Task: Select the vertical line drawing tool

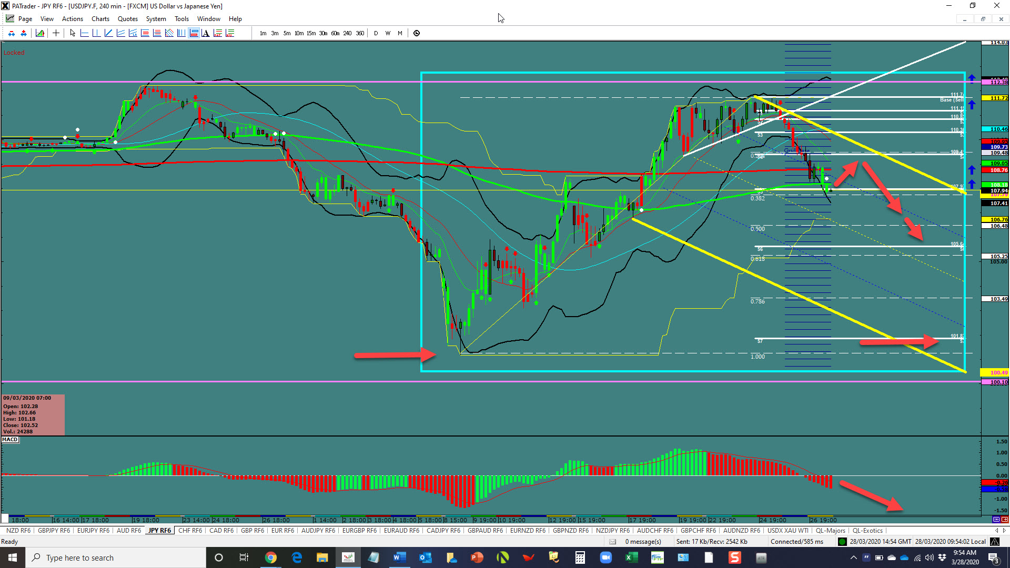Action: point(96,33)
